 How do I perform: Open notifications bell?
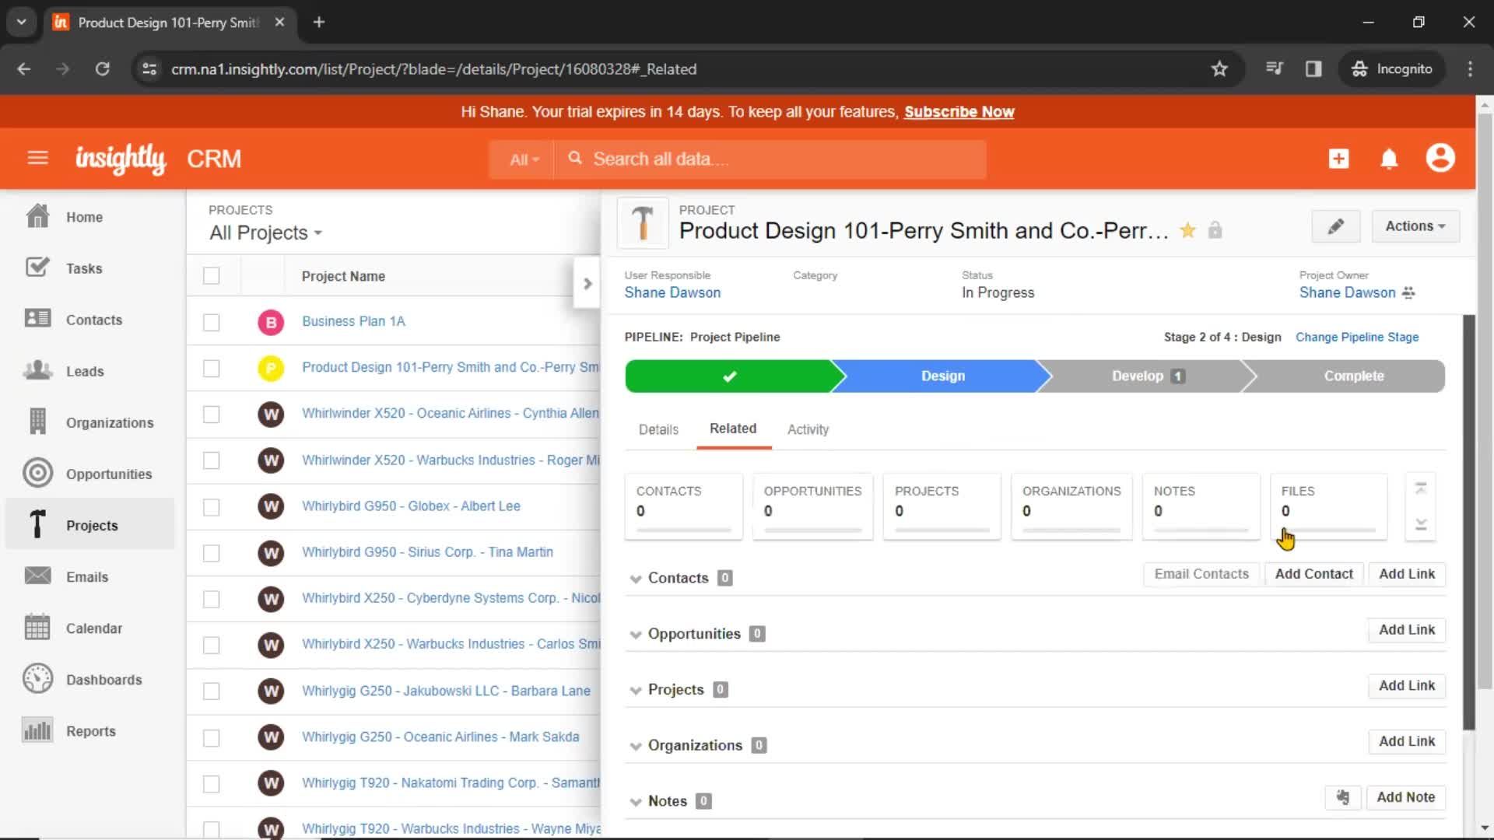click(x=1389, y=159)
